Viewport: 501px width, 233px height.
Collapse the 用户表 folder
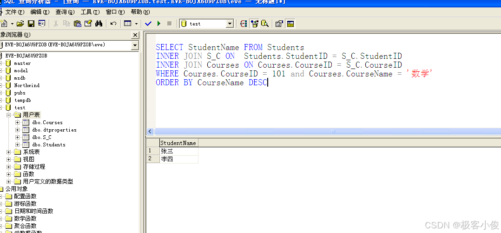(x=9, y=115)
